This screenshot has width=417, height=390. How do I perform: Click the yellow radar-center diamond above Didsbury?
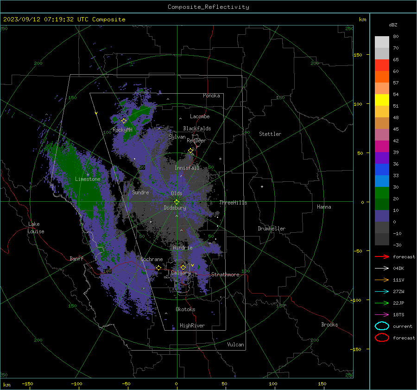click(177, 202)
